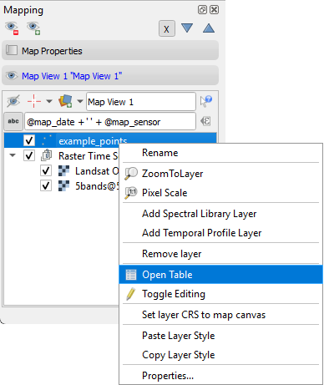324x385 pixels.
Task: Click the Map View 1 name field
Action: click(x=141, y=102)
